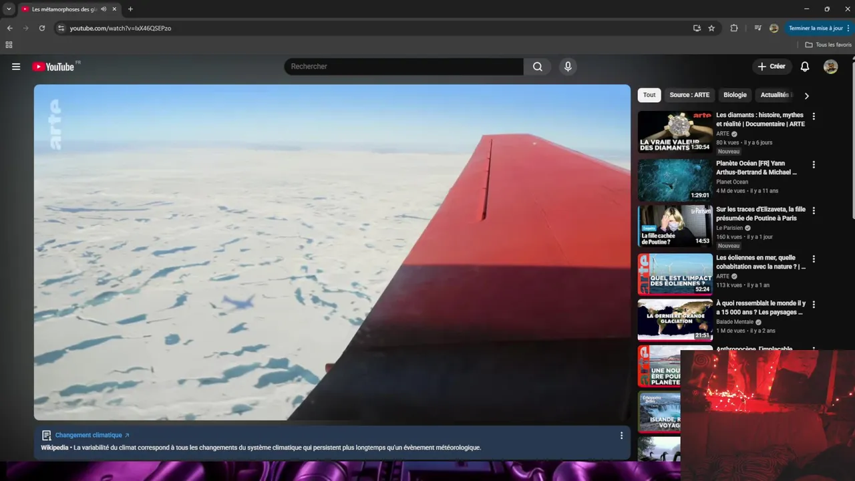Screen dimensions: 855x481
Task: Open the Planète Océan video title
Action: (757, 168)
